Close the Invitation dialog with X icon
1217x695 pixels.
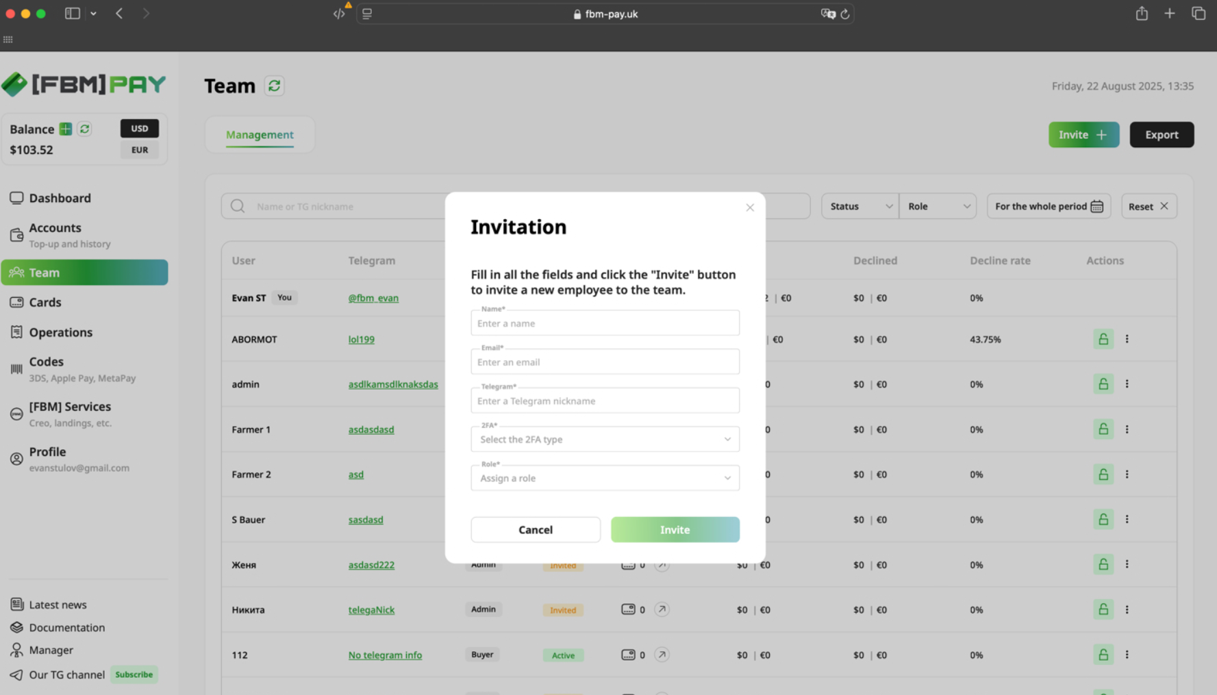(750, 207)
